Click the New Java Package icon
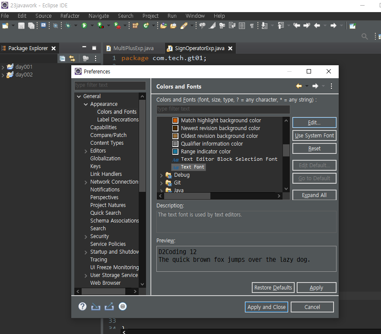Image resolution: width=381 pixels, height=334 pixels. pos(136,25)
